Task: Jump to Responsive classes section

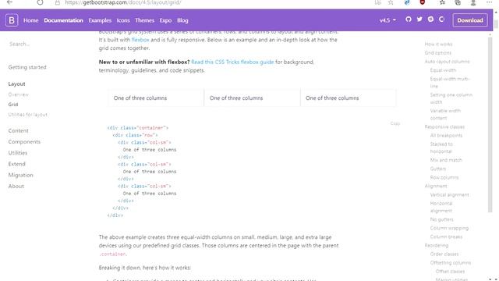Action: click(x=444, y=126)
